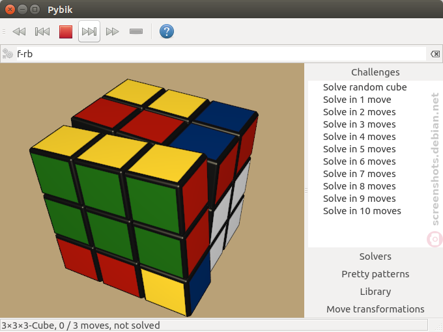Maximize the Pybik window

click(35, 10)
